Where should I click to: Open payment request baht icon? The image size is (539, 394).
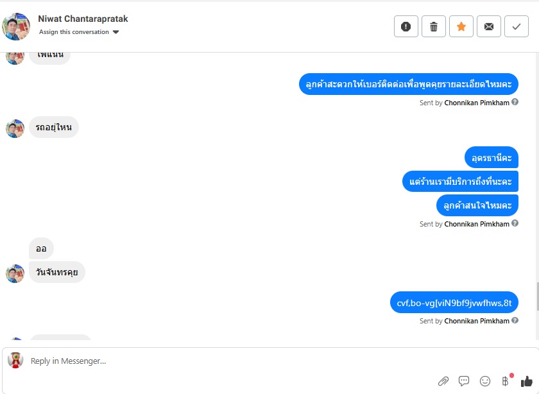pyautogui.click(x=506, y=381)
